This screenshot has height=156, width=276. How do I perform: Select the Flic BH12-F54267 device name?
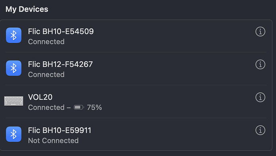60,64
